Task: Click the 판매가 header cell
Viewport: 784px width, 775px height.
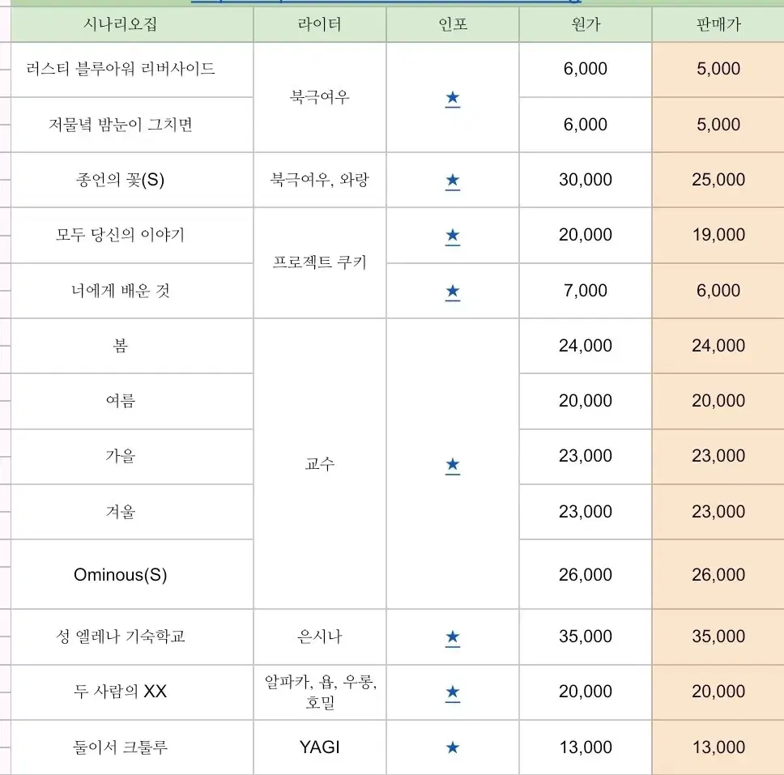Action: tap(718, 24)
